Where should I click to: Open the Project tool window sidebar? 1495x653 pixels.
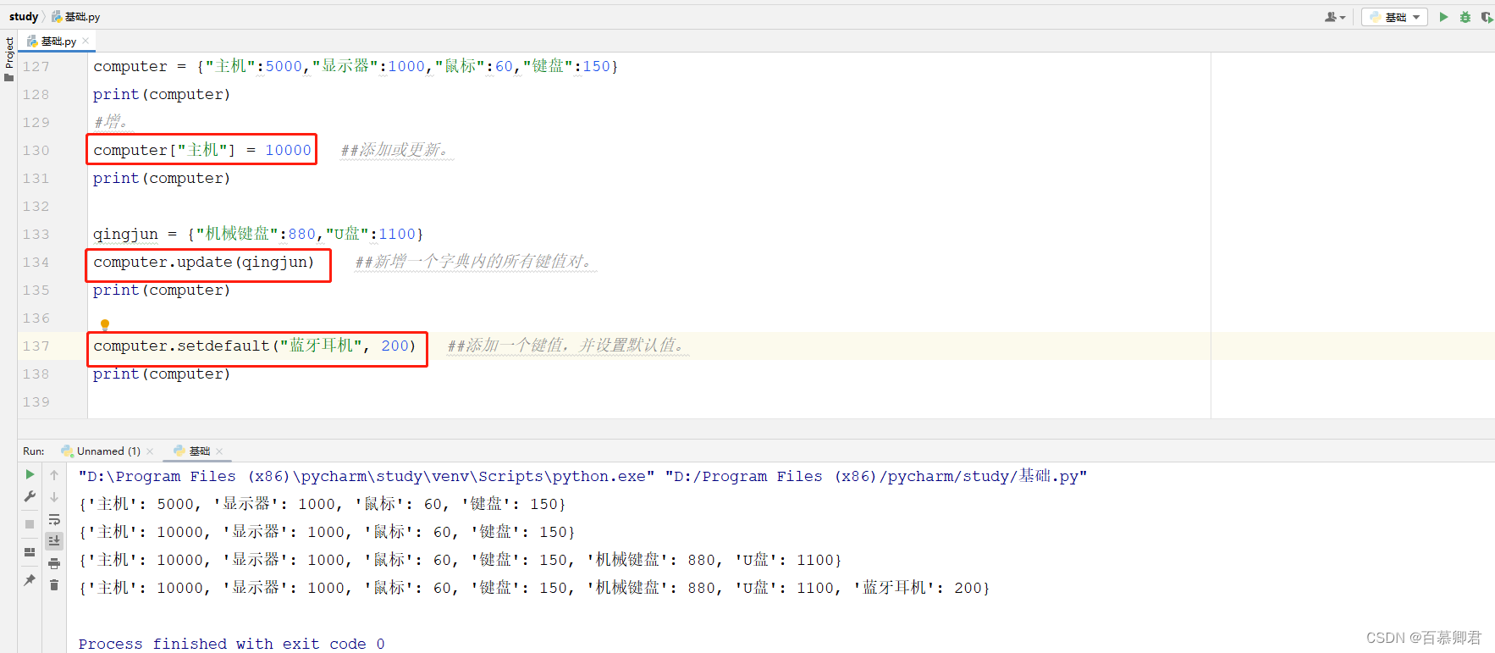point(8,58)
